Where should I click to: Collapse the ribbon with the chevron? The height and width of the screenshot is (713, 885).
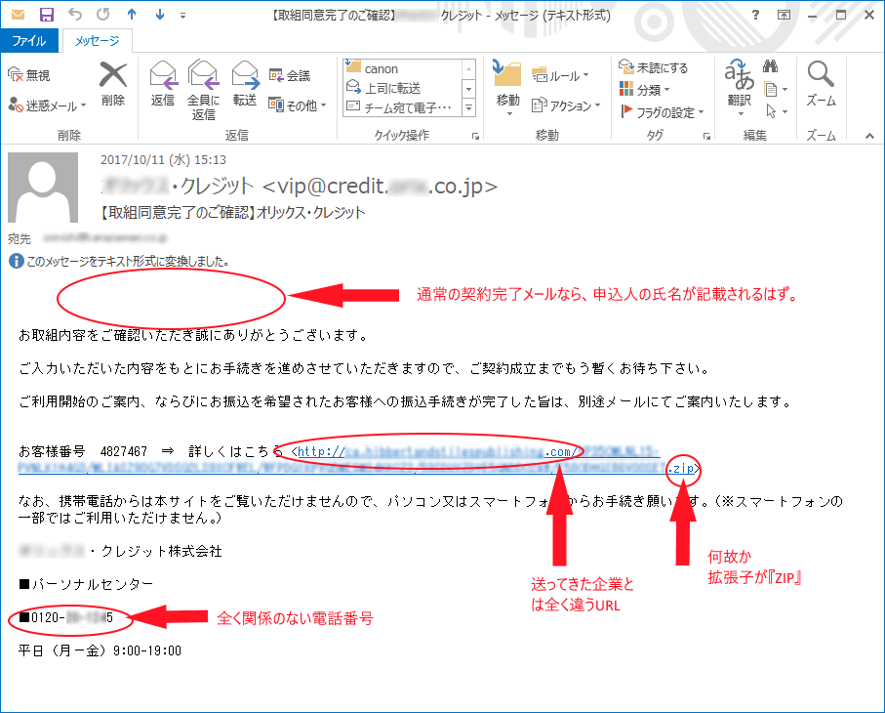point(869,136)
